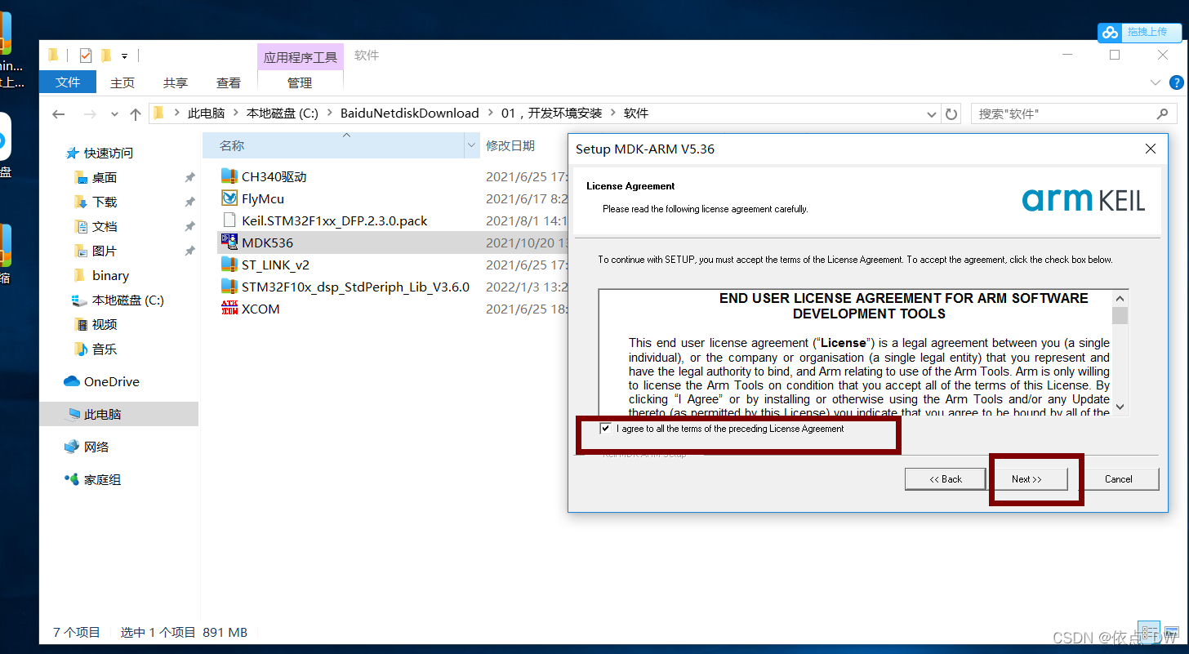This screenshot has width=1189, height=654.
Task: Open 快速访问 in navigation pane
Action: 108,153
